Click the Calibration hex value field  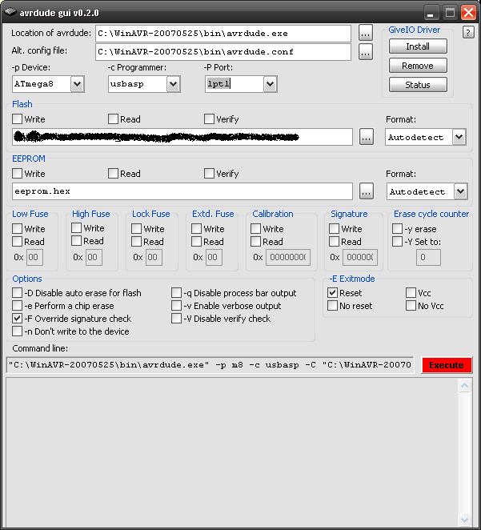288,257
